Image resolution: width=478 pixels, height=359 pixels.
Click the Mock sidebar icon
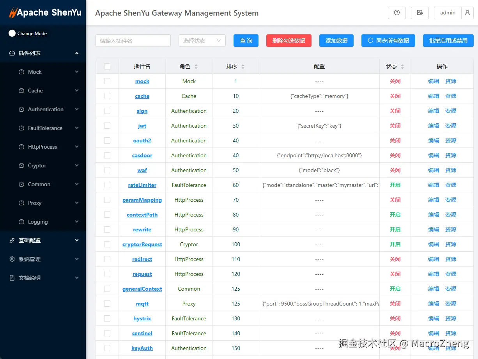pyautogui.click(x=21, y=72)
